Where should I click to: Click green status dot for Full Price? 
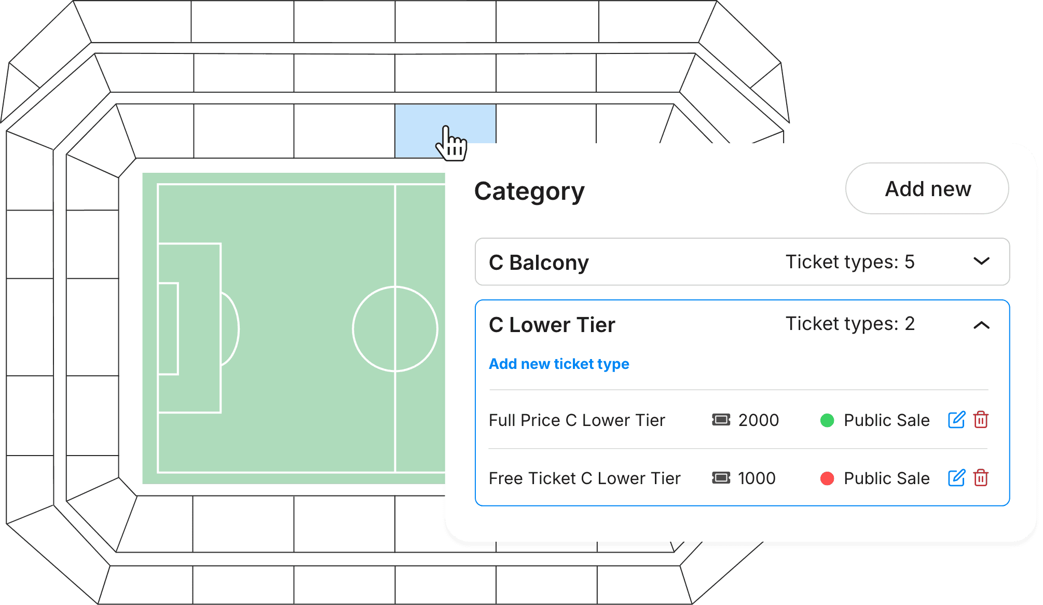[x=827, y=420]
